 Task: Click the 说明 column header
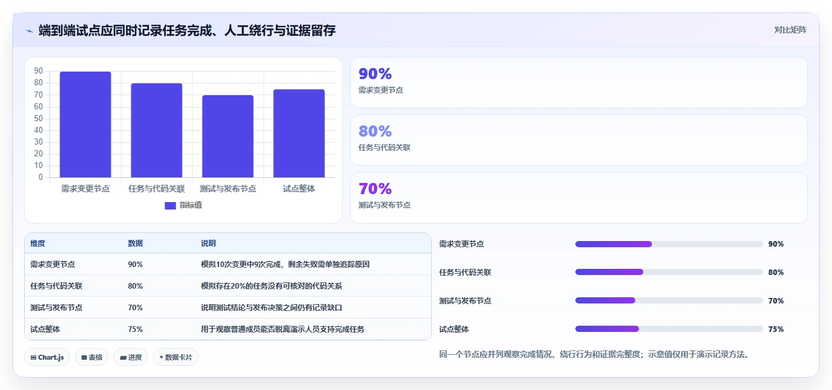coord(208,244)
